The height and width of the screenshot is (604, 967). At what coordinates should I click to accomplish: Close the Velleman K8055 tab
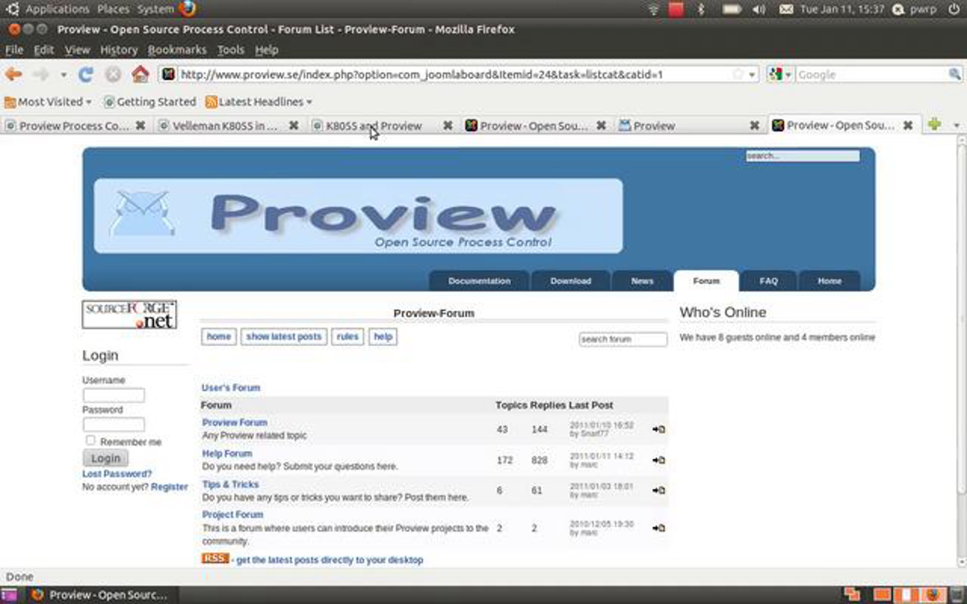pos(294,126)
